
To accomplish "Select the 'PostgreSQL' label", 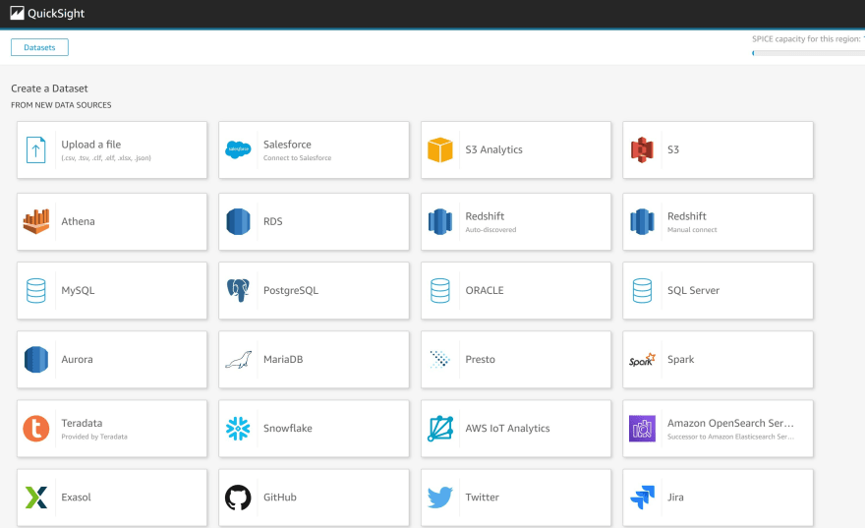I will click(291, 290).
